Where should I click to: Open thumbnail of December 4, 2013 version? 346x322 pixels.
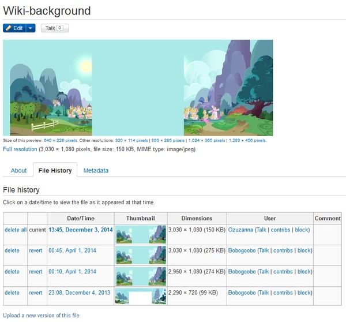pos(141,296)
